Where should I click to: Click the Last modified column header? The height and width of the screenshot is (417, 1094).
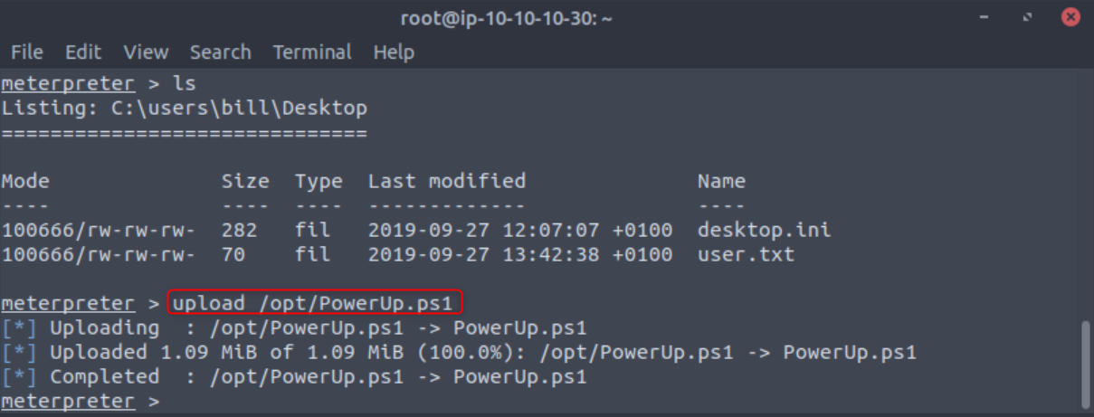[446, 181]
